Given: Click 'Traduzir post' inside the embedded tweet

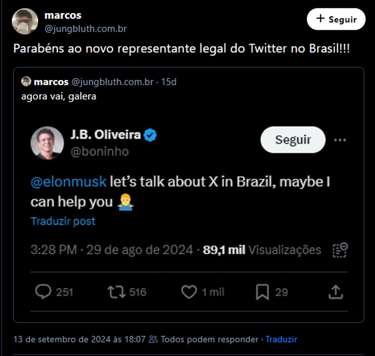Looking at the screenshot, I should pos(63,221).
